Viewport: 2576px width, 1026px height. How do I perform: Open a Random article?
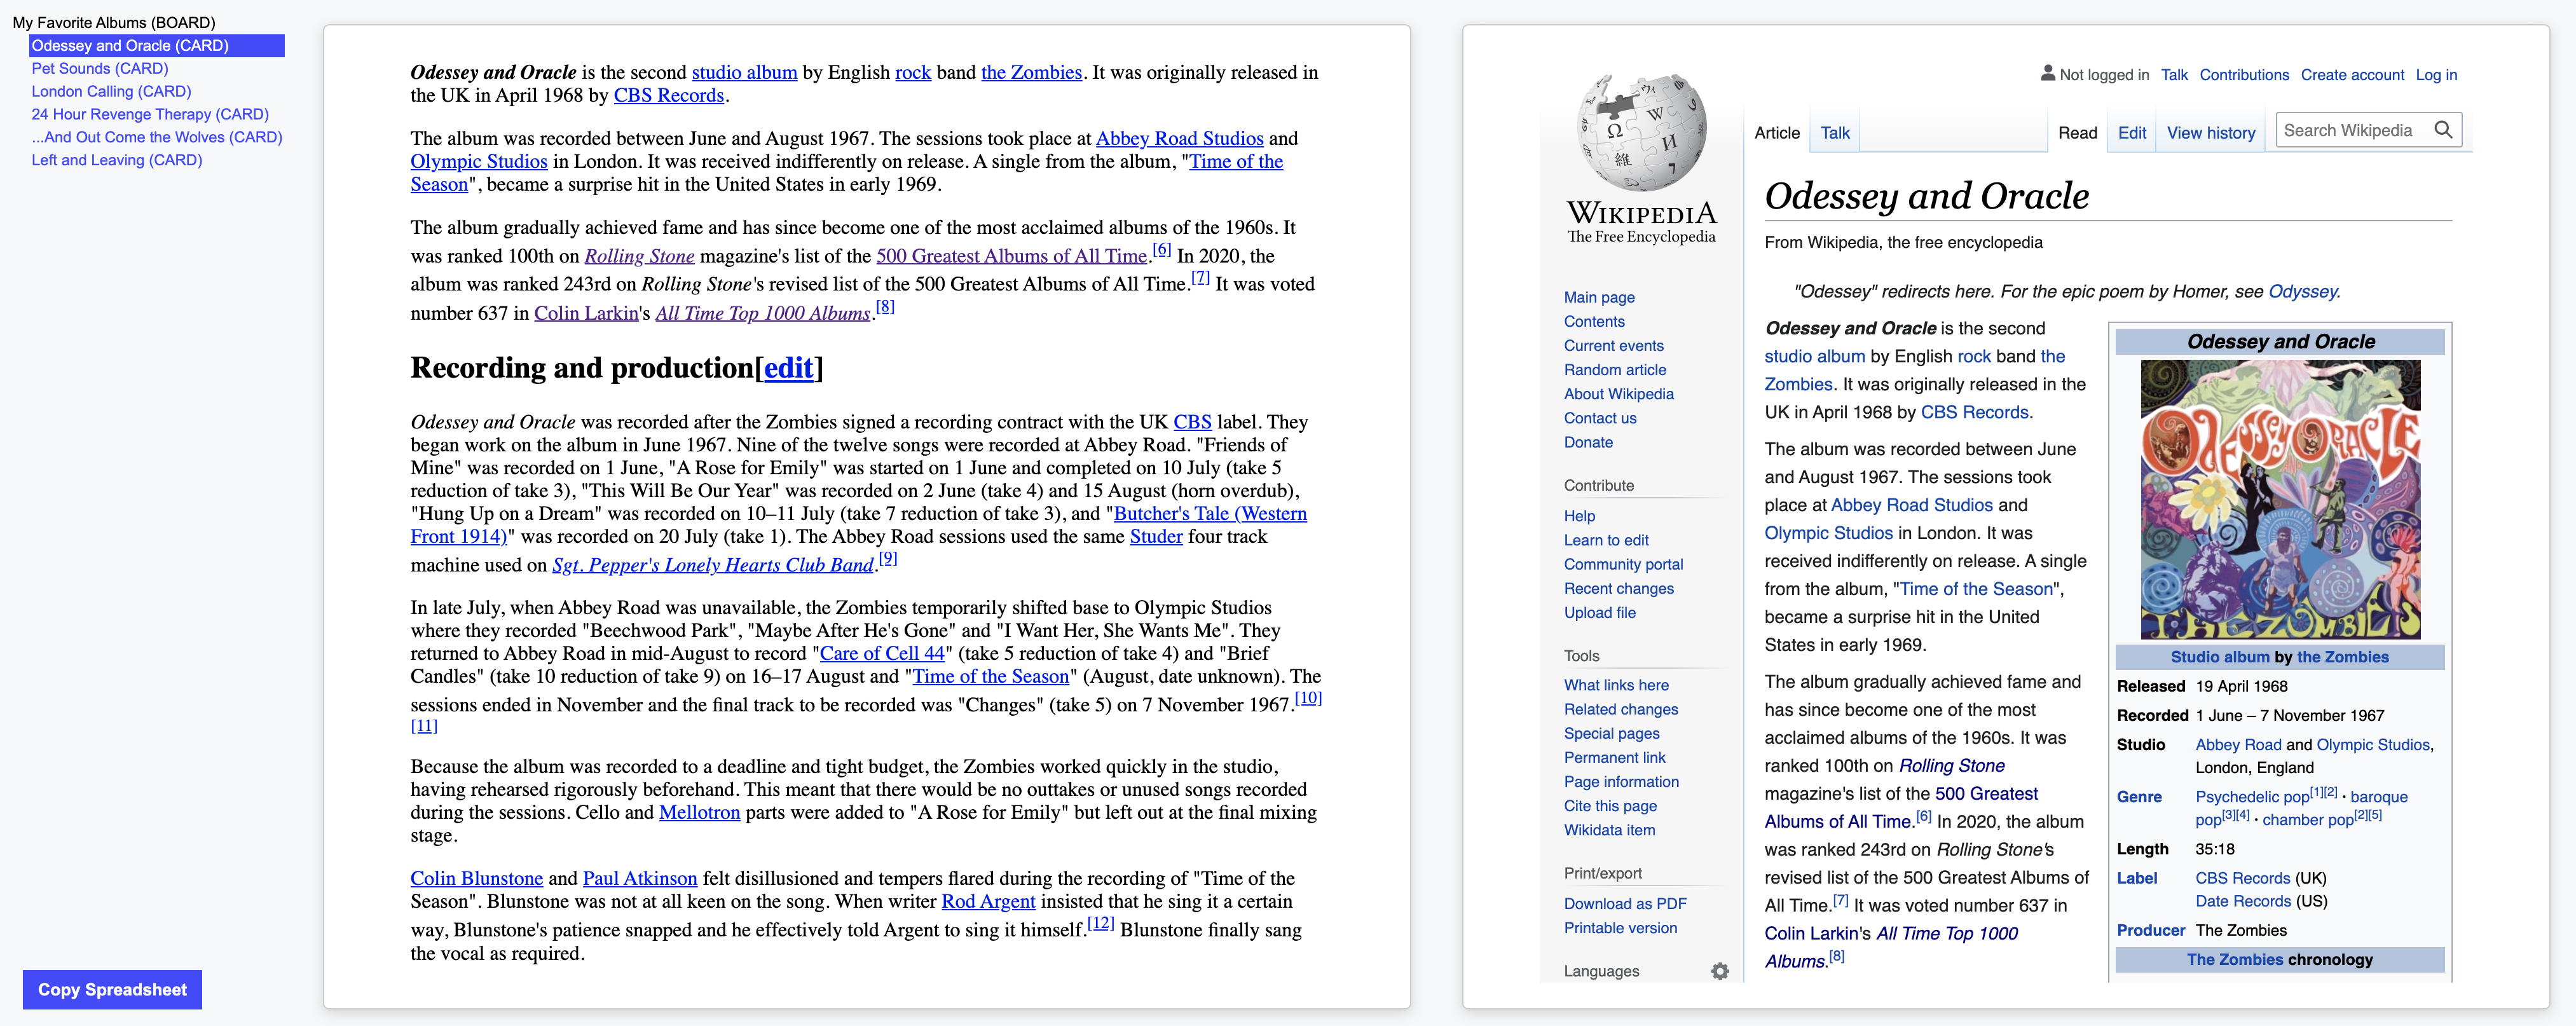pyautogui.click(x=1614, y=370)
